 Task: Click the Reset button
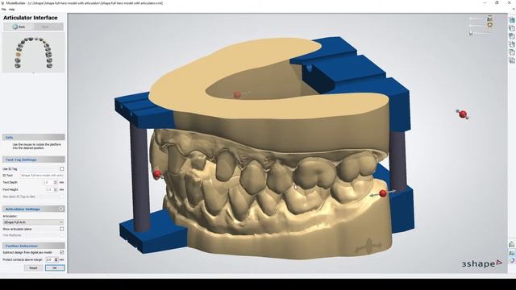(x=33, y=267)
